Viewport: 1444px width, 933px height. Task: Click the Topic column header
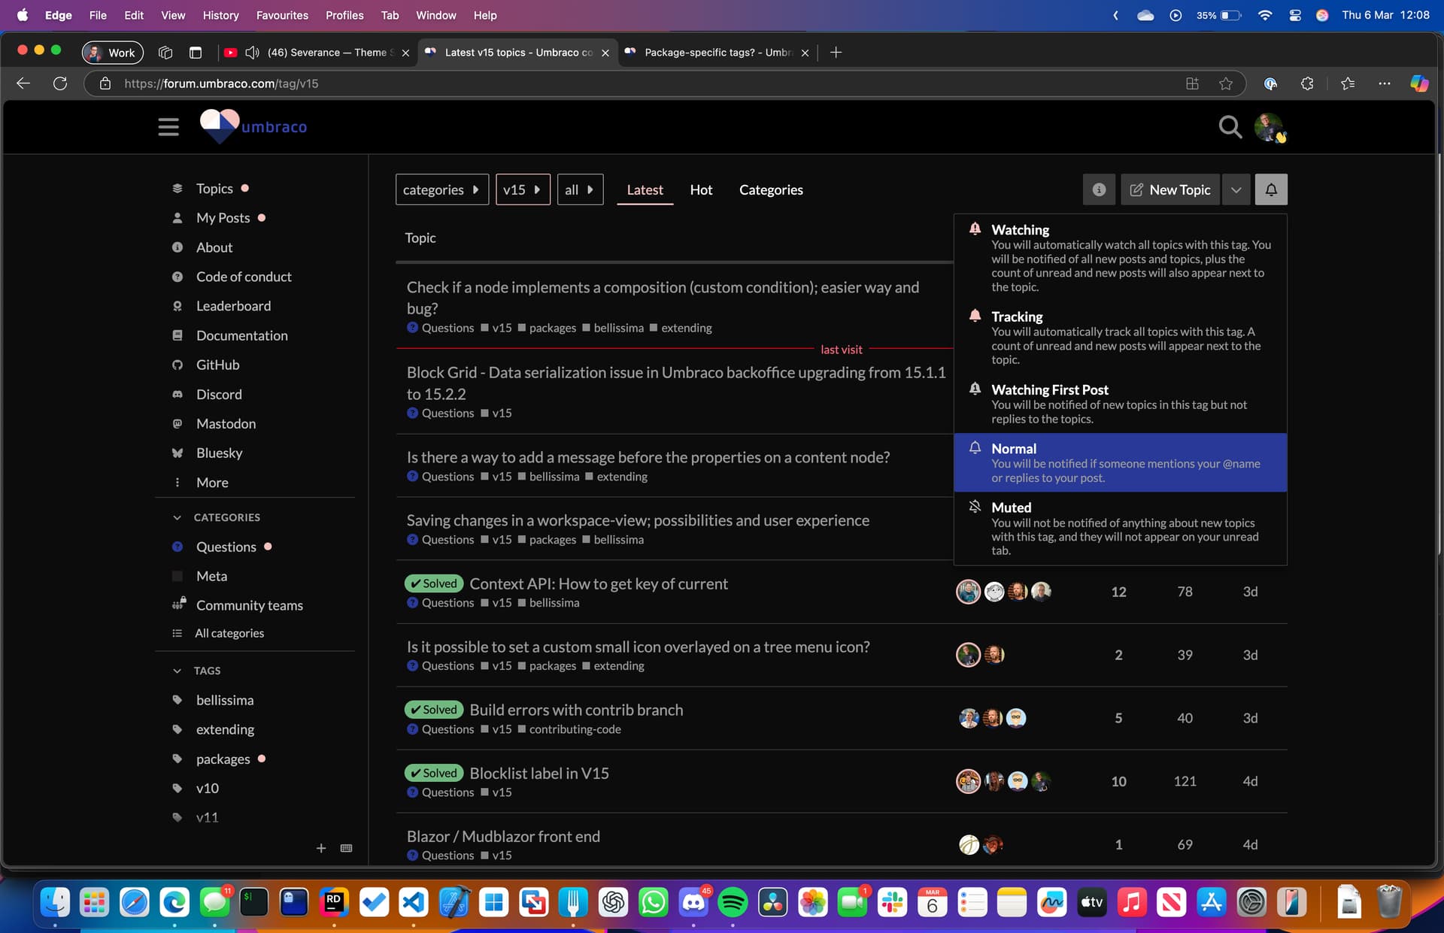click(x=420, y=238)
